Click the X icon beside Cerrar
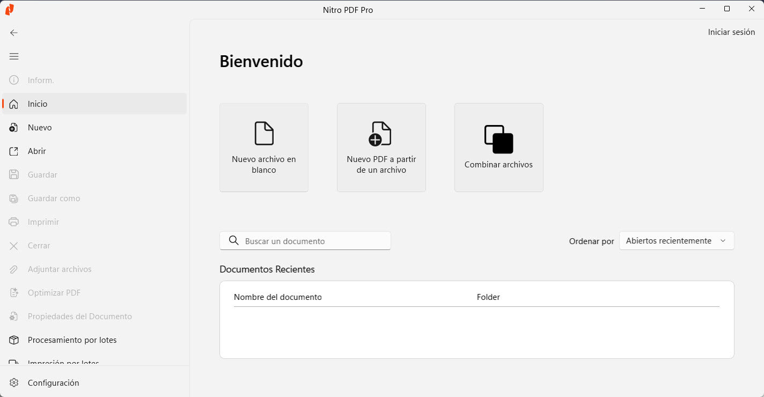This screenshot has height=397, width=764. coord(14,246)
